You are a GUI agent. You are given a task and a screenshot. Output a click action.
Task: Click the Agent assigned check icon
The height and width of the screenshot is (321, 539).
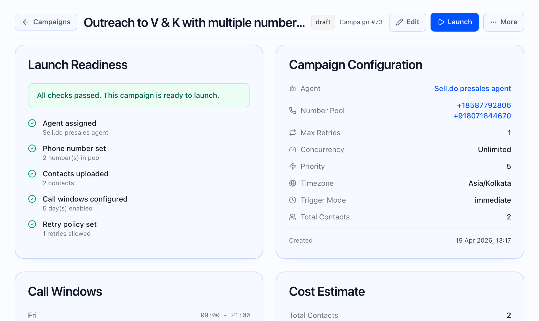(x=32, y=123)
